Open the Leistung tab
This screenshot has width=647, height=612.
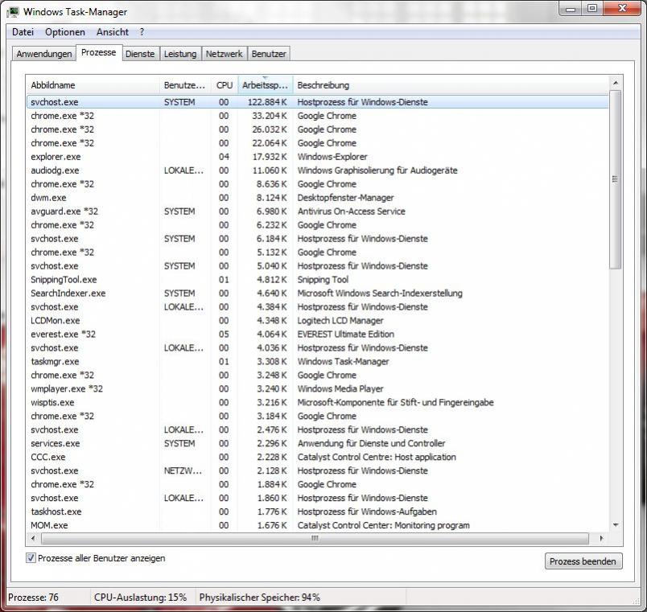click(x=180, y=54)
